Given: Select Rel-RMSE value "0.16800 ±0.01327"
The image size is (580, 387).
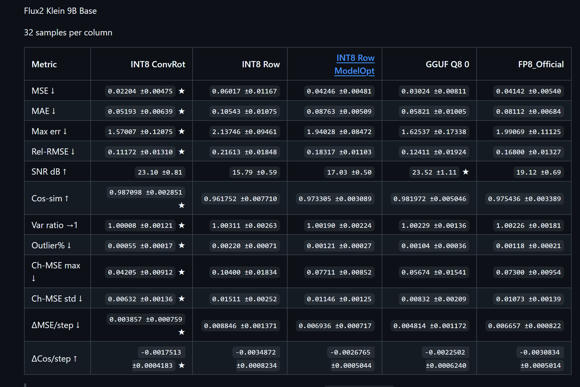Looking at the screenshot, I should pos(529,152).
